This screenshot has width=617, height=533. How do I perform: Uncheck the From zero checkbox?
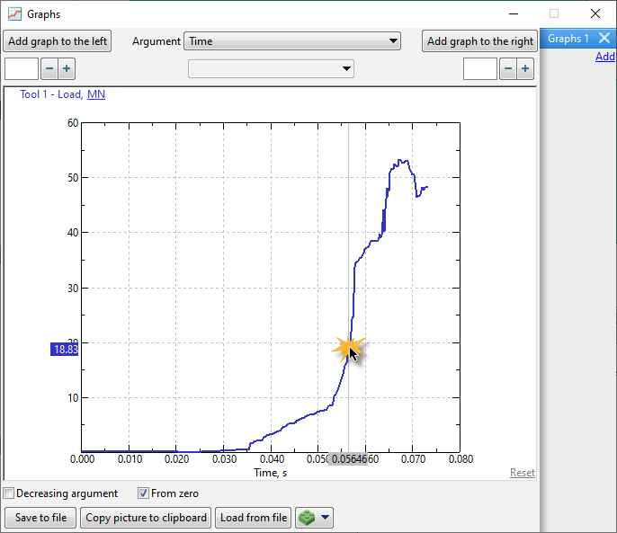click(143, 493)
